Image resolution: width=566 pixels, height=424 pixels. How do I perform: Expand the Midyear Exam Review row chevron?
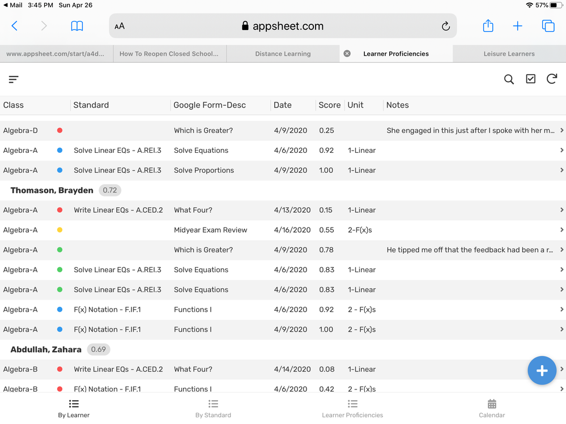[x=561, y=230]
